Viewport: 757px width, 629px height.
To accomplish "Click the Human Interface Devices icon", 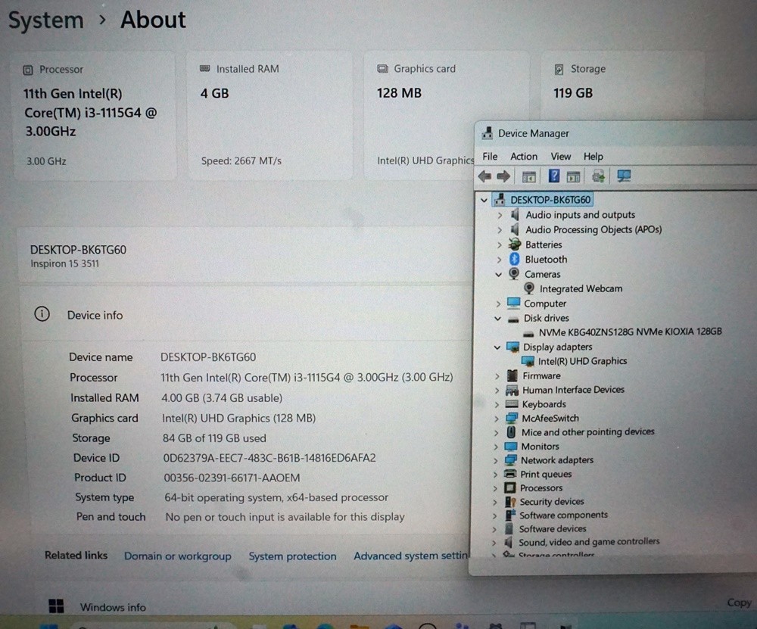I will coord(512,390).
